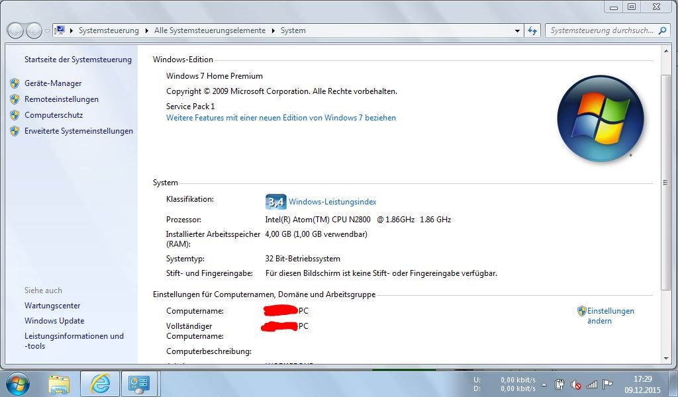The image size is (678, 397).
Task: Click the computer icon in the address bar
Action: pyautogui.click(x=60, y=30)
